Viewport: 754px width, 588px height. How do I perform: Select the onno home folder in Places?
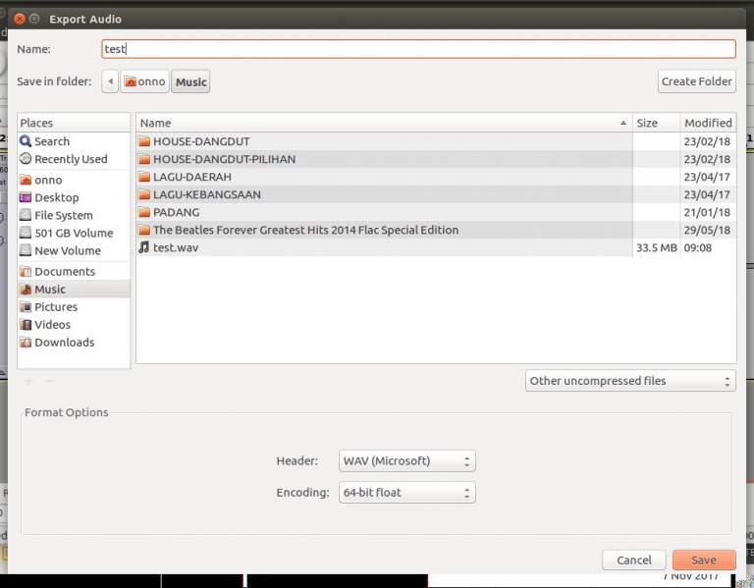pyautogui.click(x=48, y=180)
